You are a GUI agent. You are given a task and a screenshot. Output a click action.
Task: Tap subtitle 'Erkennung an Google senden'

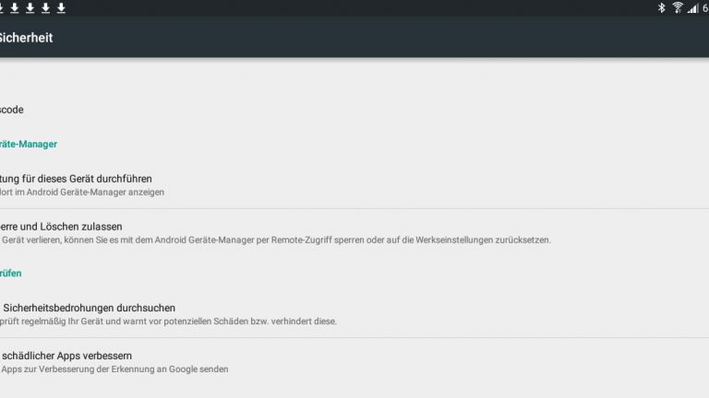pyautogui.click(x=114, y=369)
